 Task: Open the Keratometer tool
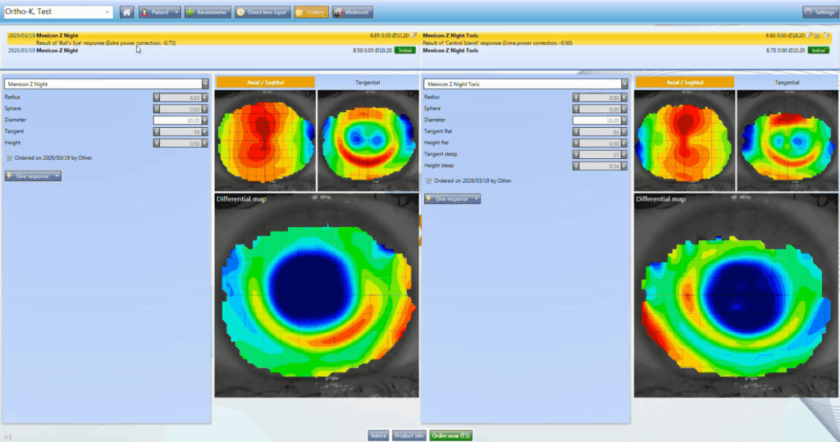207,12
